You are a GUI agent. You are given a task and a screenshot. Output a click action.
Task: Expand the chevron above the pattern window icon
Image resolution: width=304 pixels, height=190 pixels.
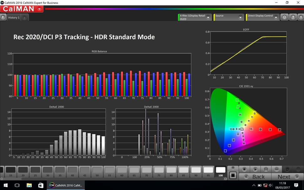pos(233,167)
